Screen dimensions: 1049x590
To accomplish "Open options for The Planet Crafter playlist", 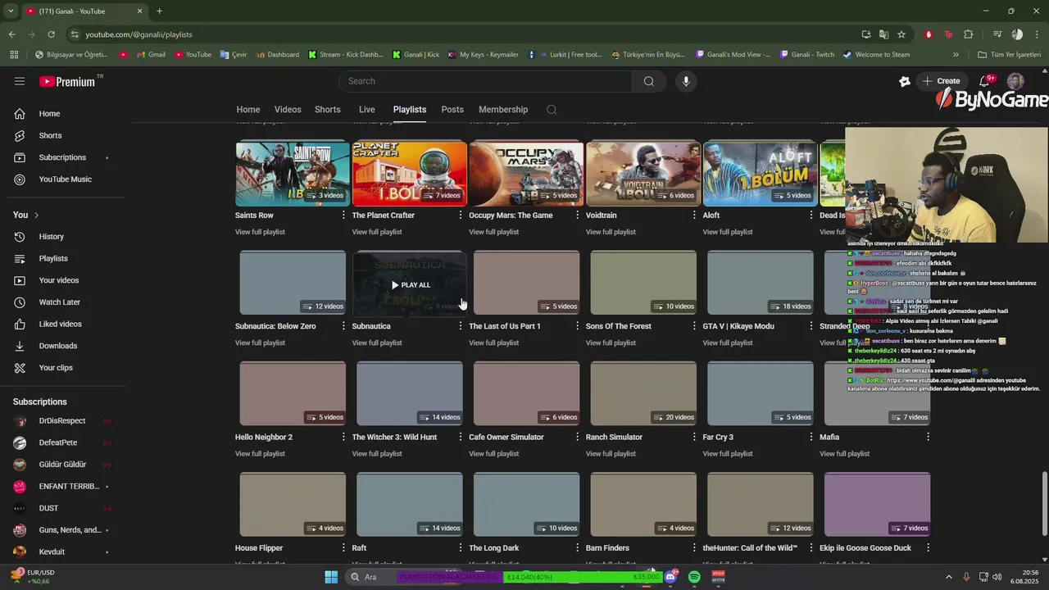I will pos(461,216).
